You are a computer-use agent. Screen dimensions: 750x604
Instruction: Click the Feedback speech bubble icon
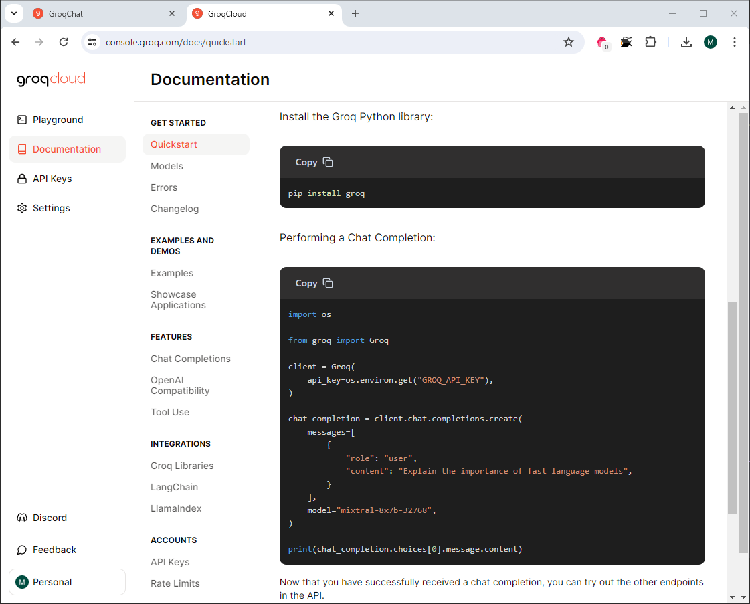click(22, 550)
